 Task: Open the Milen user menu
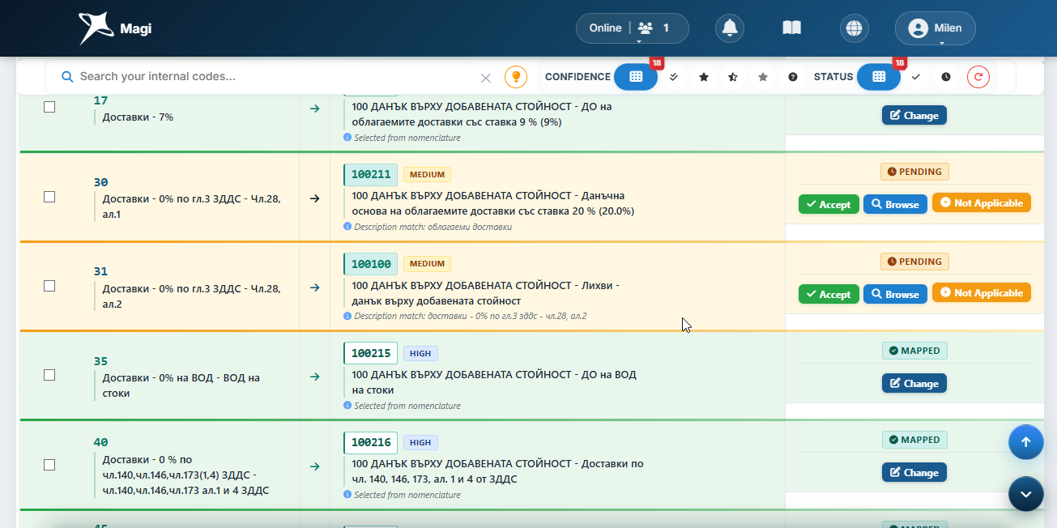tap(936, 28)
